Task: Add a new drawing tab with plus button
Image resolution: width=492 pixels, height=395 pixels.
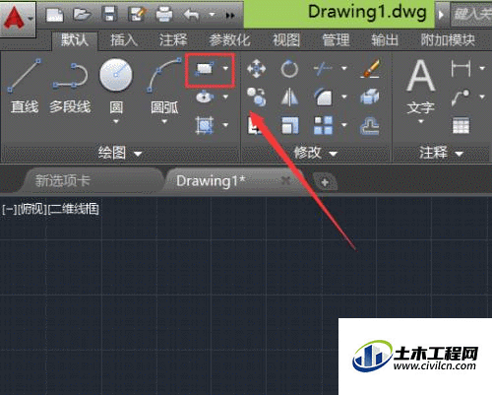Action: pos(325,182)
